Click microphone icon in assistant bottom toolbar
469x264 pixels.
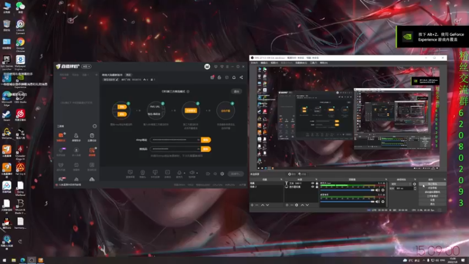(x=179, y=173)
